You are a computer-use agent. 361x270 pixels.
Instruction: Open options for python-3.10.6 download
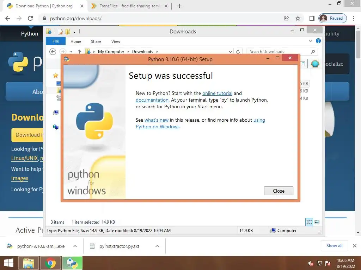75,246
